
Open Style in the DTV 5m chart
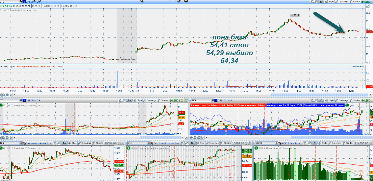coord(138,100)
